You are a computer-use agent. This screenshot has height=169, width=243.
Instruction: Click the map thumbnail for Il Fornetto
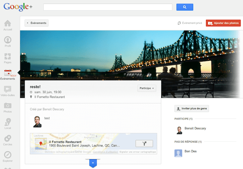[40, 144]
